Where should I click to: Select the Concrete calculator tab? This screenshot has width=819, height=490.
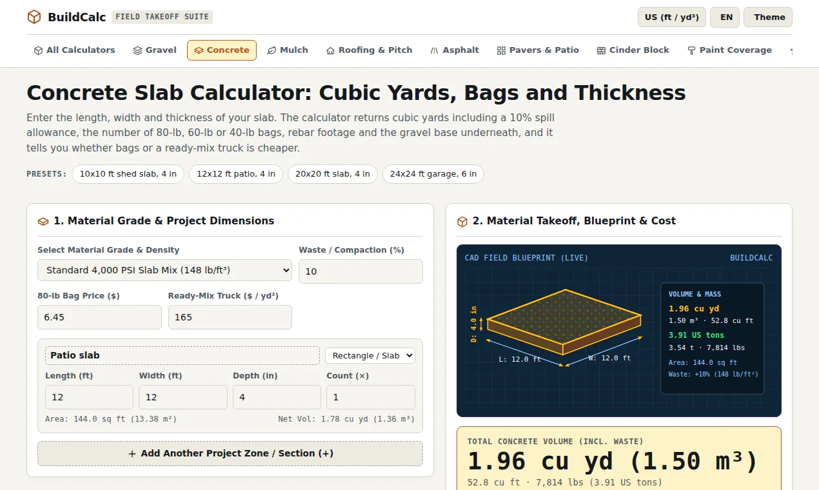point(222,50)
